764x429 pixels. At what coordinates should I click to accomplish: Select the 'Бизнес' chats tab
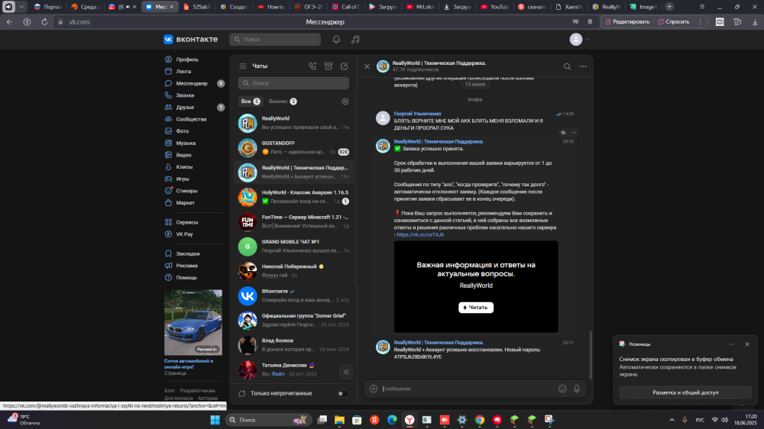[283, 102]
